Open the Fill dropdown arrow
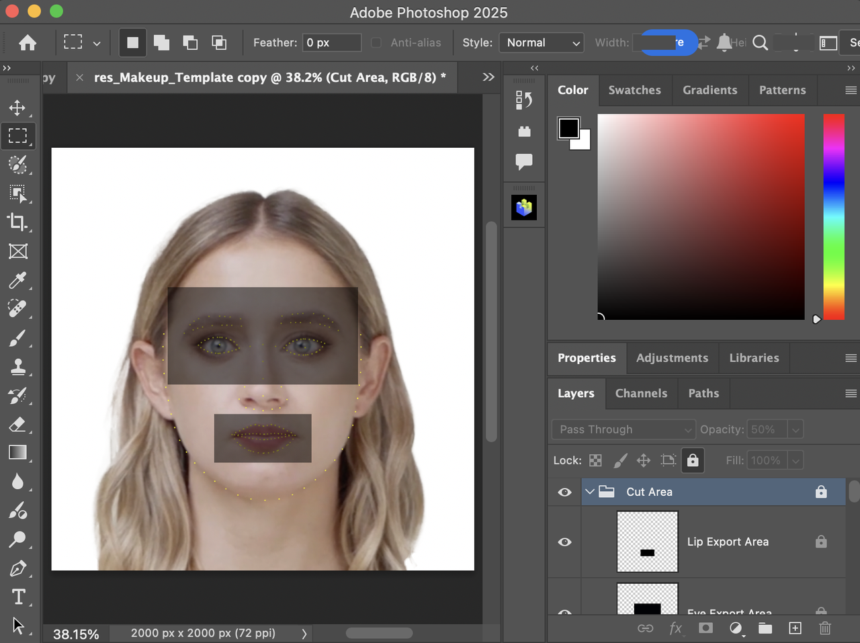This screenshot has height=643, width=860. click(x=795, y=461)
